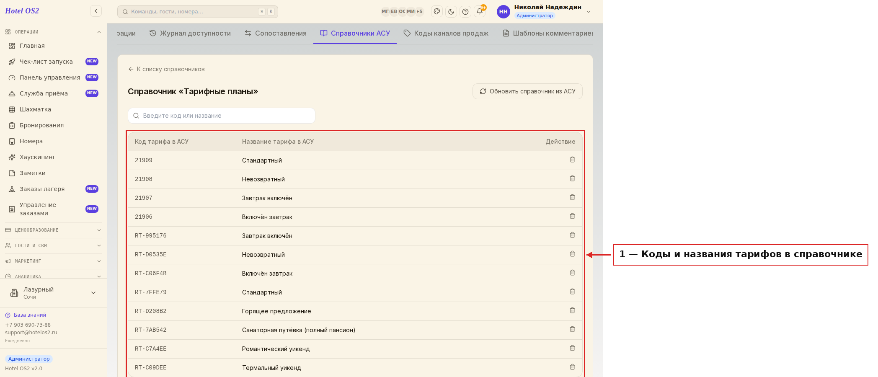Open Чек-лист запуска page
Image resolution: width=878 pixels, height=377 pixels.
pyautogui.click(x=53, y=62)
